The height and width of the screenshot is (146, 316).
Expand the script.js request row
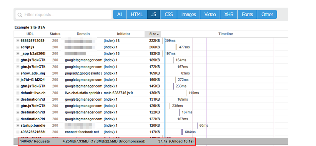click(18, 47)
